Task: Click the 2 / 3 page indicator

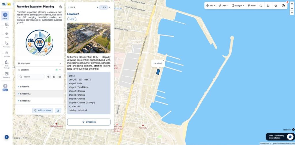Action: 103,7
